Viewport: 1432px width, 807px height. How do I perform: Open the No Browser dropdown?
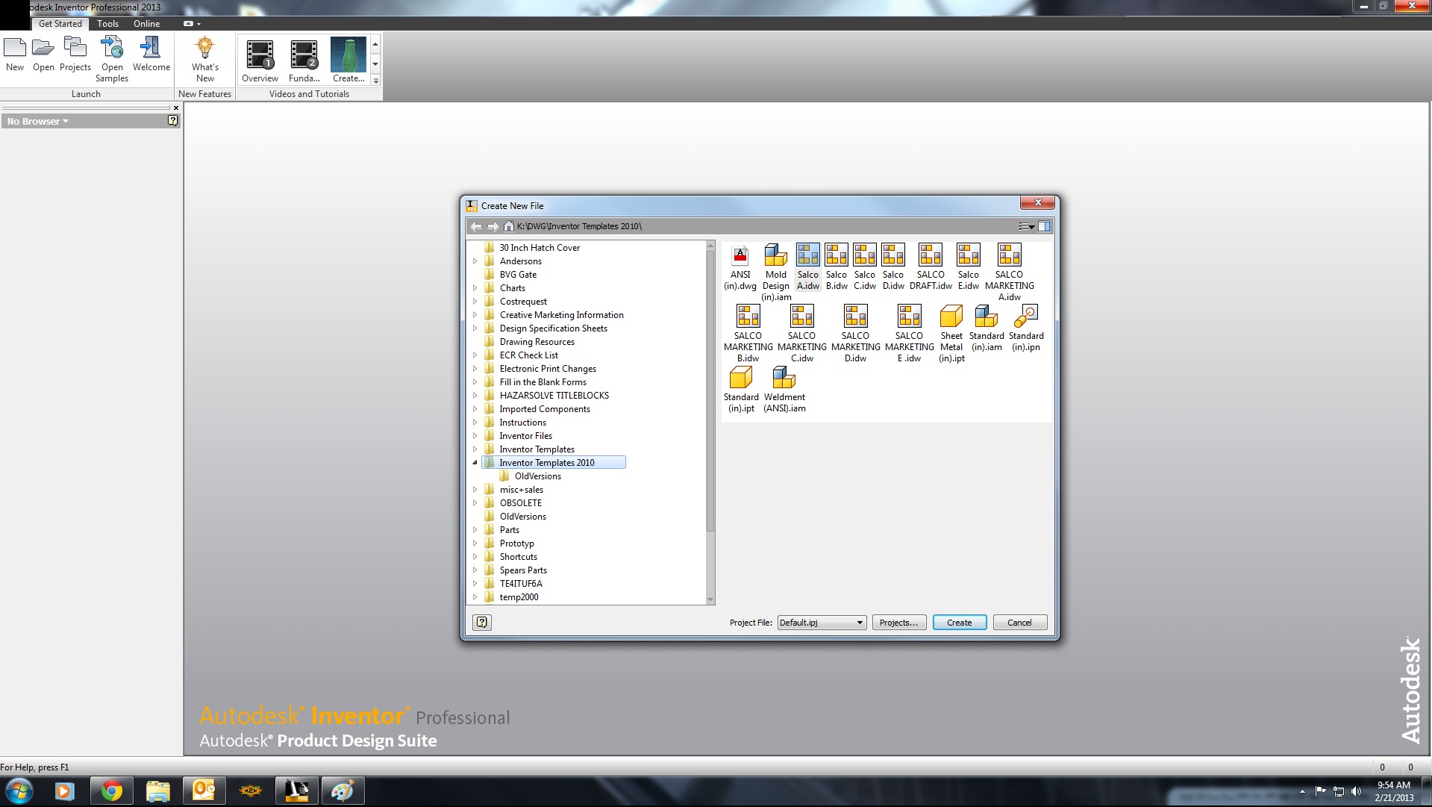38,121
